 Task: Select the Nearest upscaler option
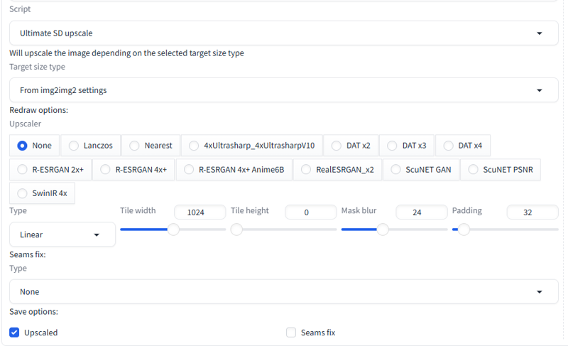point(151,145)
